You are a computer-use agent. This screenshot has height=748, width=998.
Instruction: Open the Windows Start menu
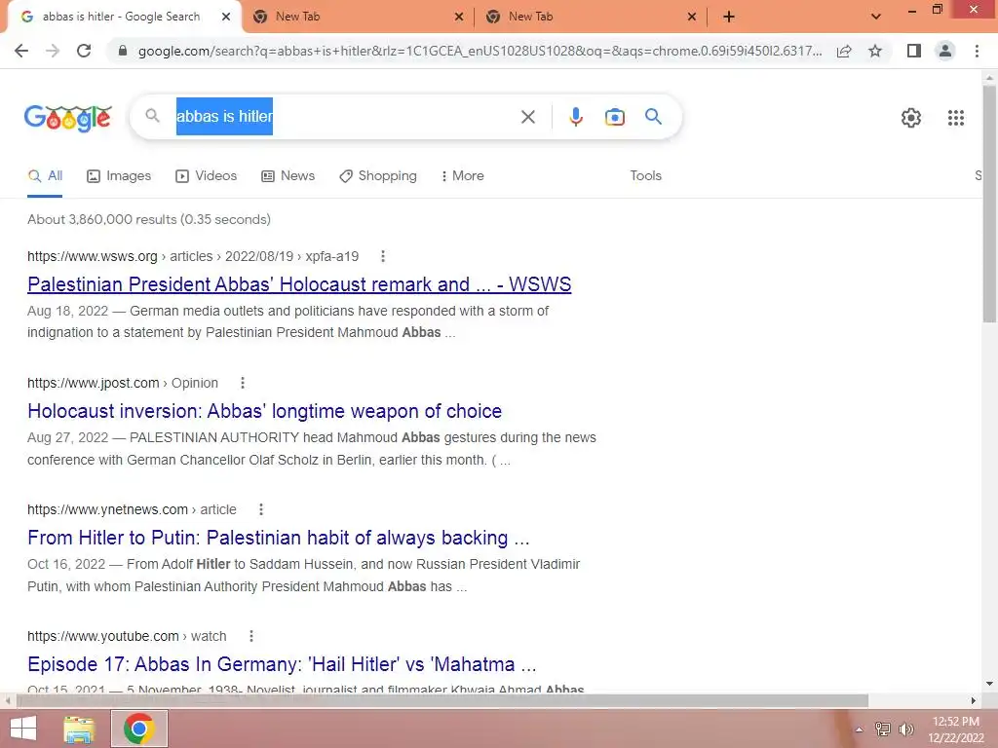(23, 729)
